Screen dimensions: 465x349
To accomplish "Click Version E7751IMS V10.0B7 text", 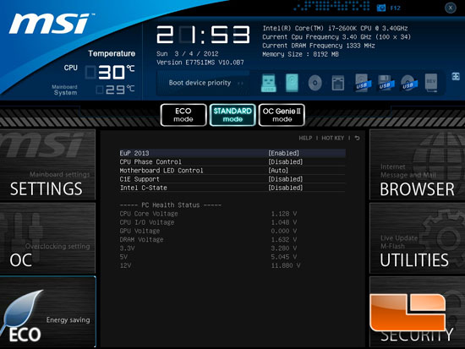I will coord(200,63).
